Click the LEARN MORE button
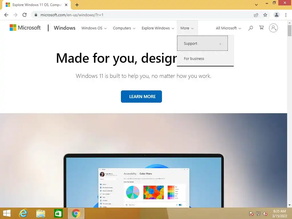This screenshot has width=292, height=219. [141, 96]
